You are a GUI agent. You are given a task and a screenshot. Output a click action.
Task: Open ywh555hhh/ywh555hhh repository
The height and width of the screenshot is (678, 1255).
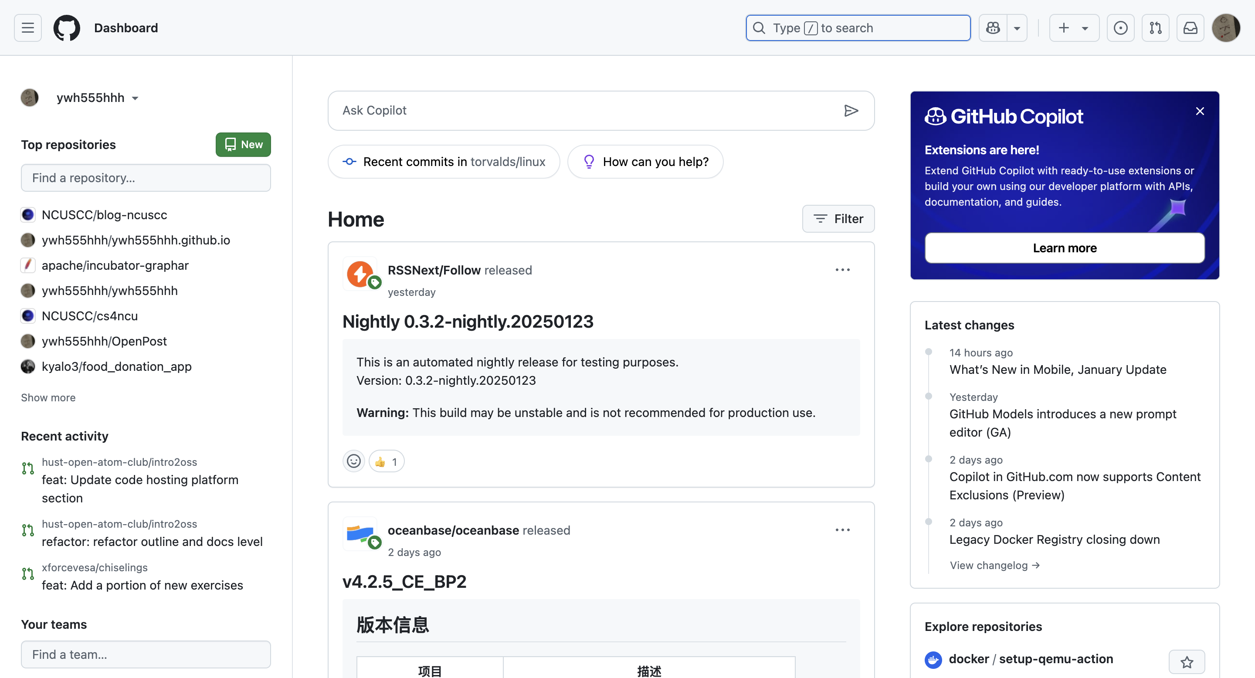[110, 291]
